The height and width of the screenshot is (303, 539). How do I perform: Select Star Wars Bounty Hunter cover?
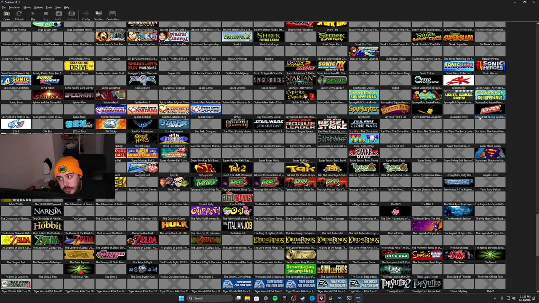[x=237, y=124]
